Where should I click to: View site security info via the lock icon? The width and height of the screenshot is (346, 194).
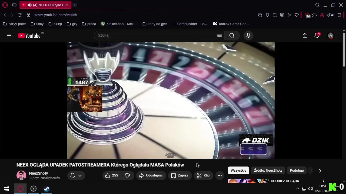(x=28, y=15)
